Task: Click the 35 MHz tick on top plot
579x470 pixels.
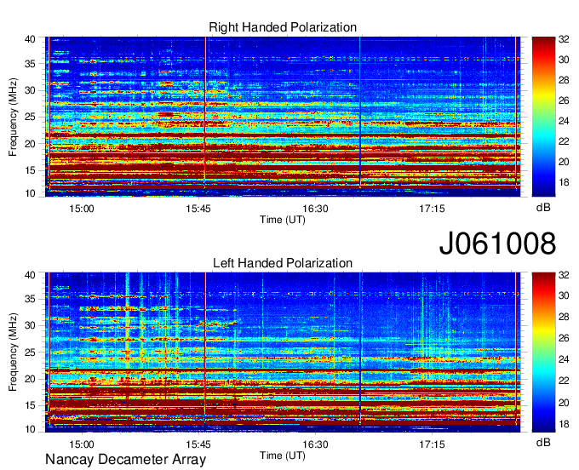Action: [x=30, y=64]
